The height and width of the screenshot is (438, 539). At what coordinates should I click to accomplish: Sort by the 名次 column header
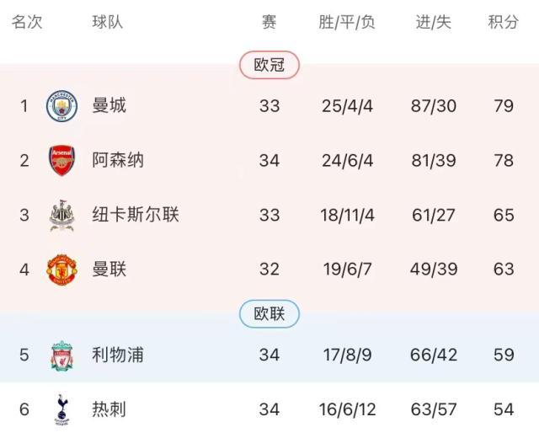[27, 22]
